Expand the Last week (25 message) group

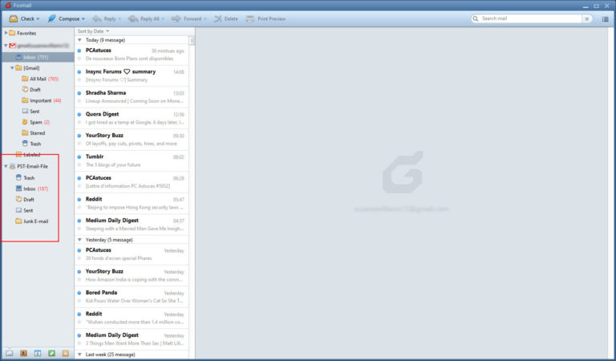pyautogui.click(x=79, y=355)
